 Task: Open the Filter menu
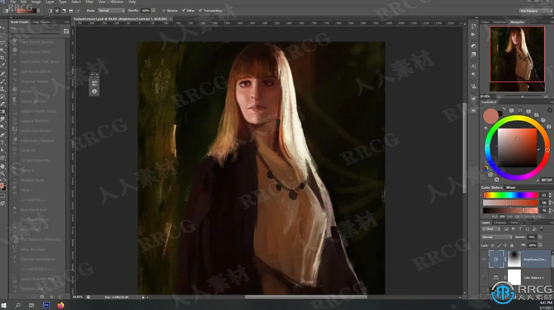tap(90, 2)
